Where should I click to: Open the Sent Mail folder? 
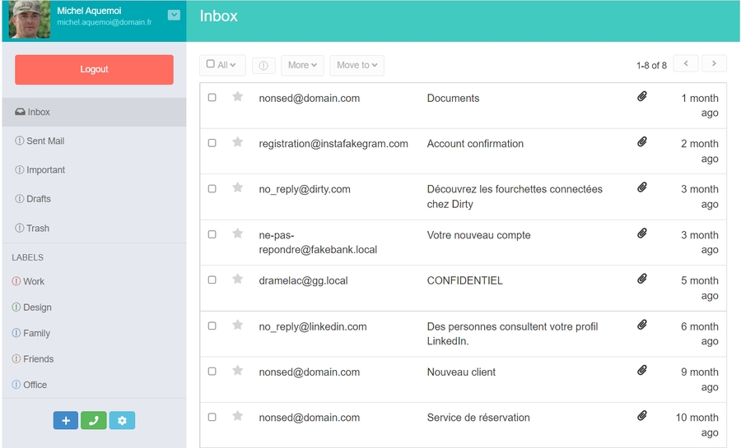pyautogui.click(x=45, y=141)
